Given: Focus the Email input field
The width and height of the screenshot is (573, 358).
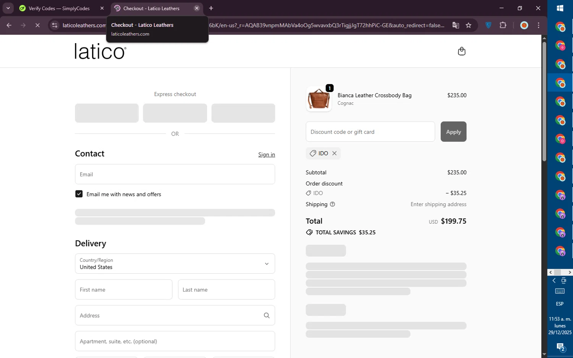Looking at the screenshot, I should [175, 174].
